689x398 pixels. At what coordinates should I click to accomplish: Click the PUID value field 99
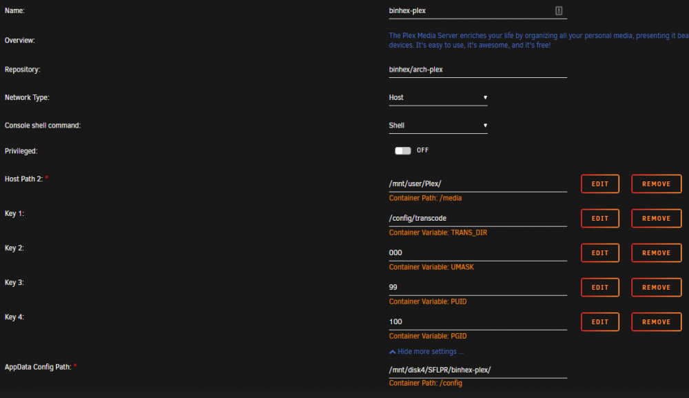click(477, 288)
